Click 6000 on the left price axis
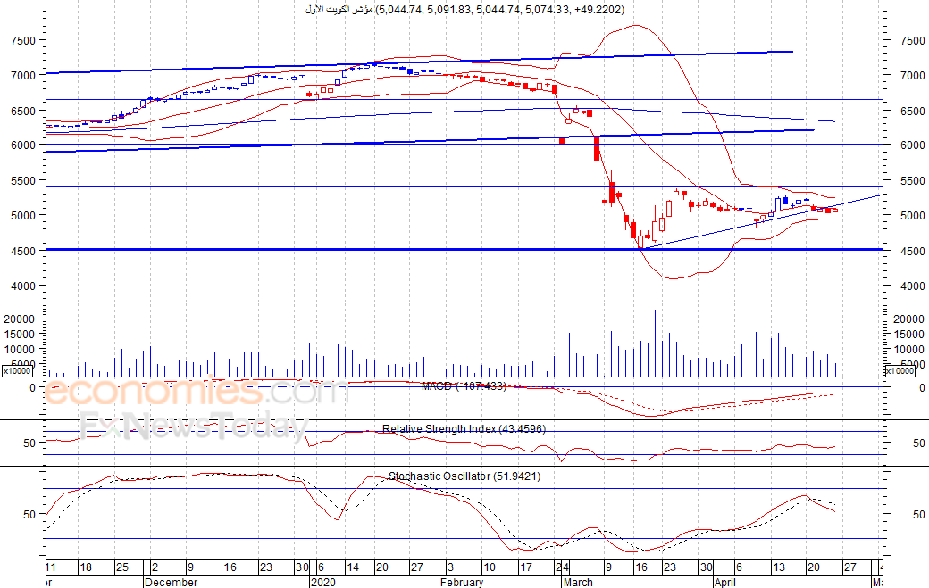 [23, 145]
